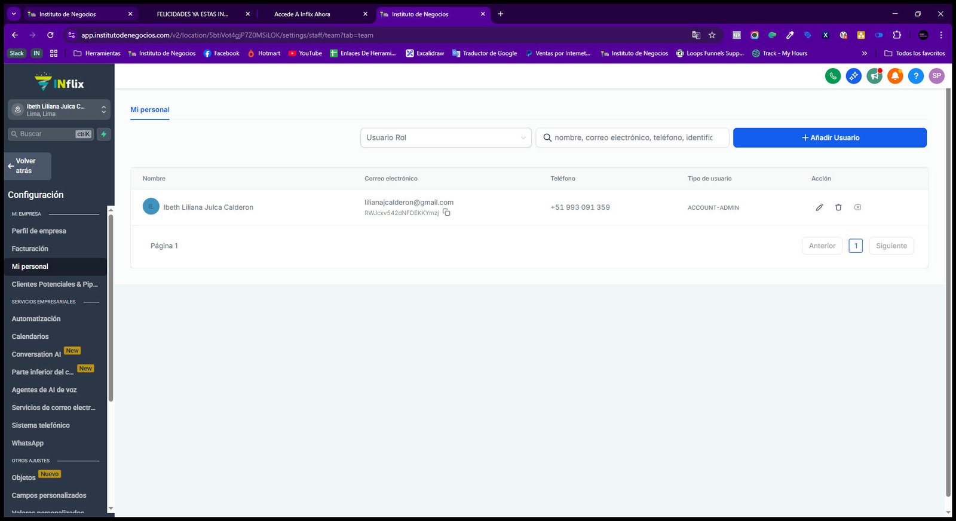Copy the user ID RWJcxv542dNFDEKKYmzj

446,213
